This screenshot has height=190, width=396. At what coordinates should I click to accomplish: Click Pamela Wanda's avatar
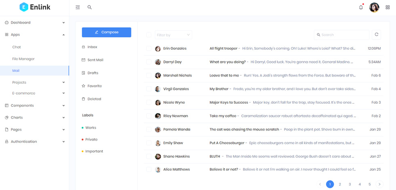(158, 129)
